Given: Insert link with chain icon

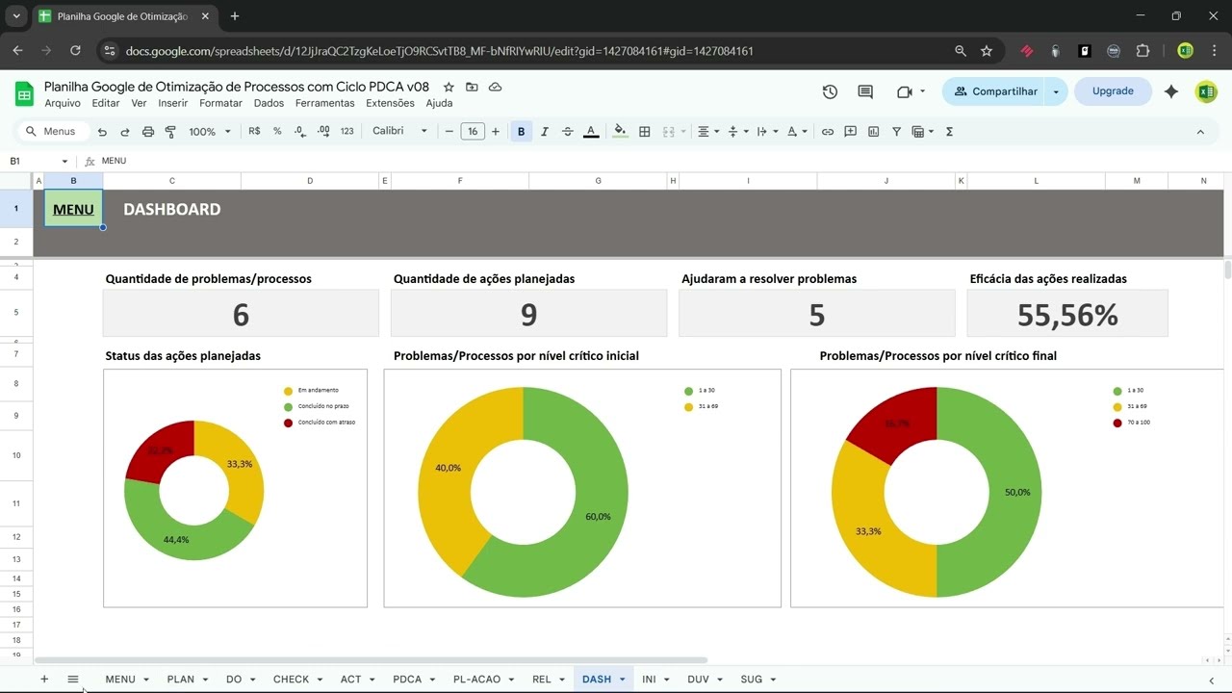Looking at the screenshot, I should [x=828, y=132].
